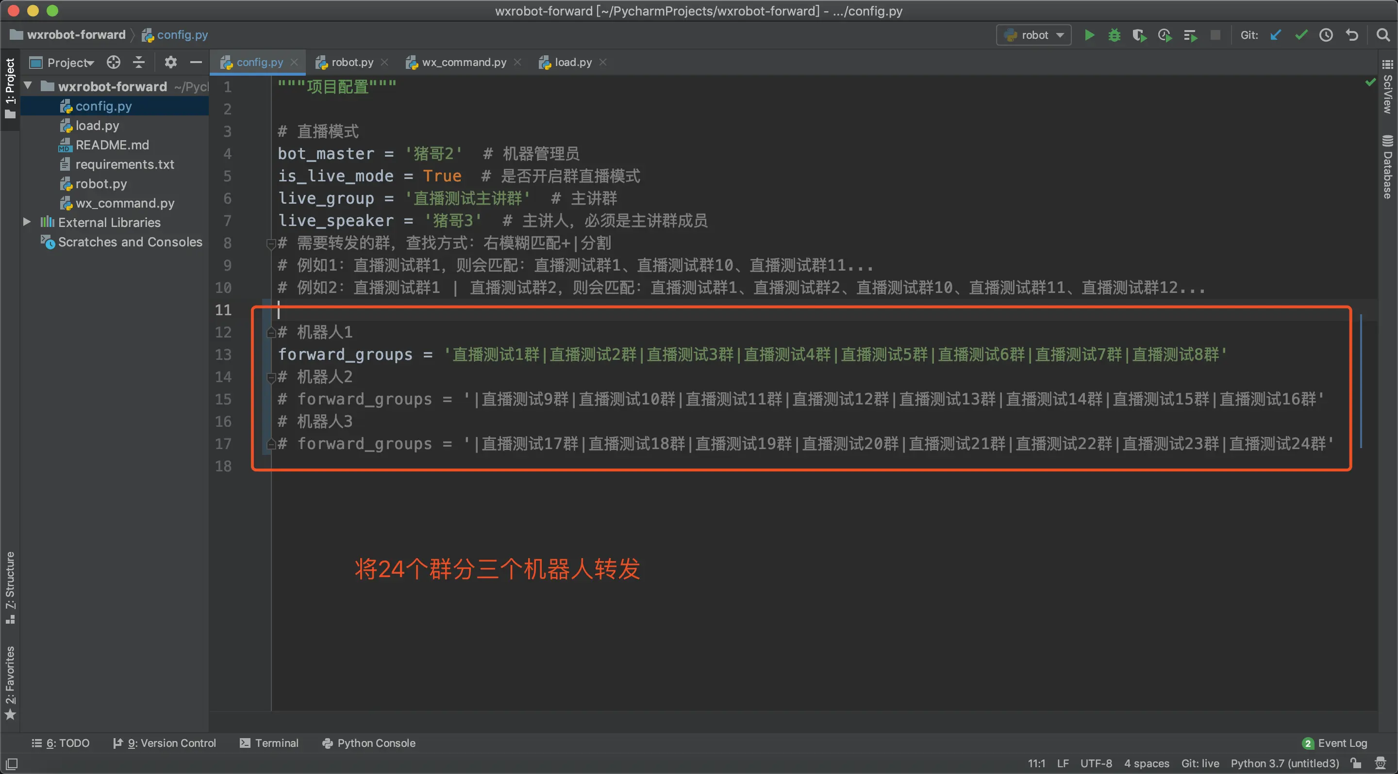Roll back changes using the undo arrow icon
Viewport: 1398px width, 774px height.
tap(1351, 35)
